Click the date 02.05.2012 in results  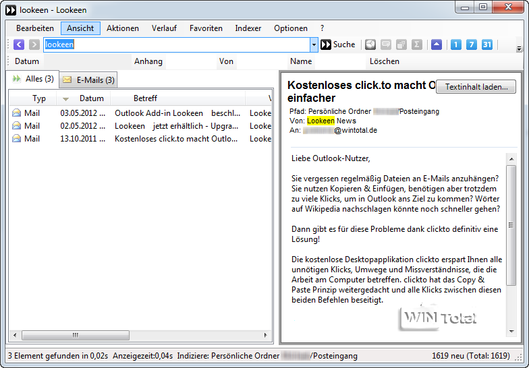pyautogui.click(x=82, y=126)
